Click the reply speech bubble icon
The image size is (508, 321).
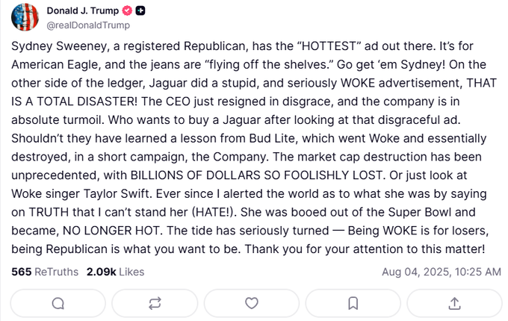(58, 304)
